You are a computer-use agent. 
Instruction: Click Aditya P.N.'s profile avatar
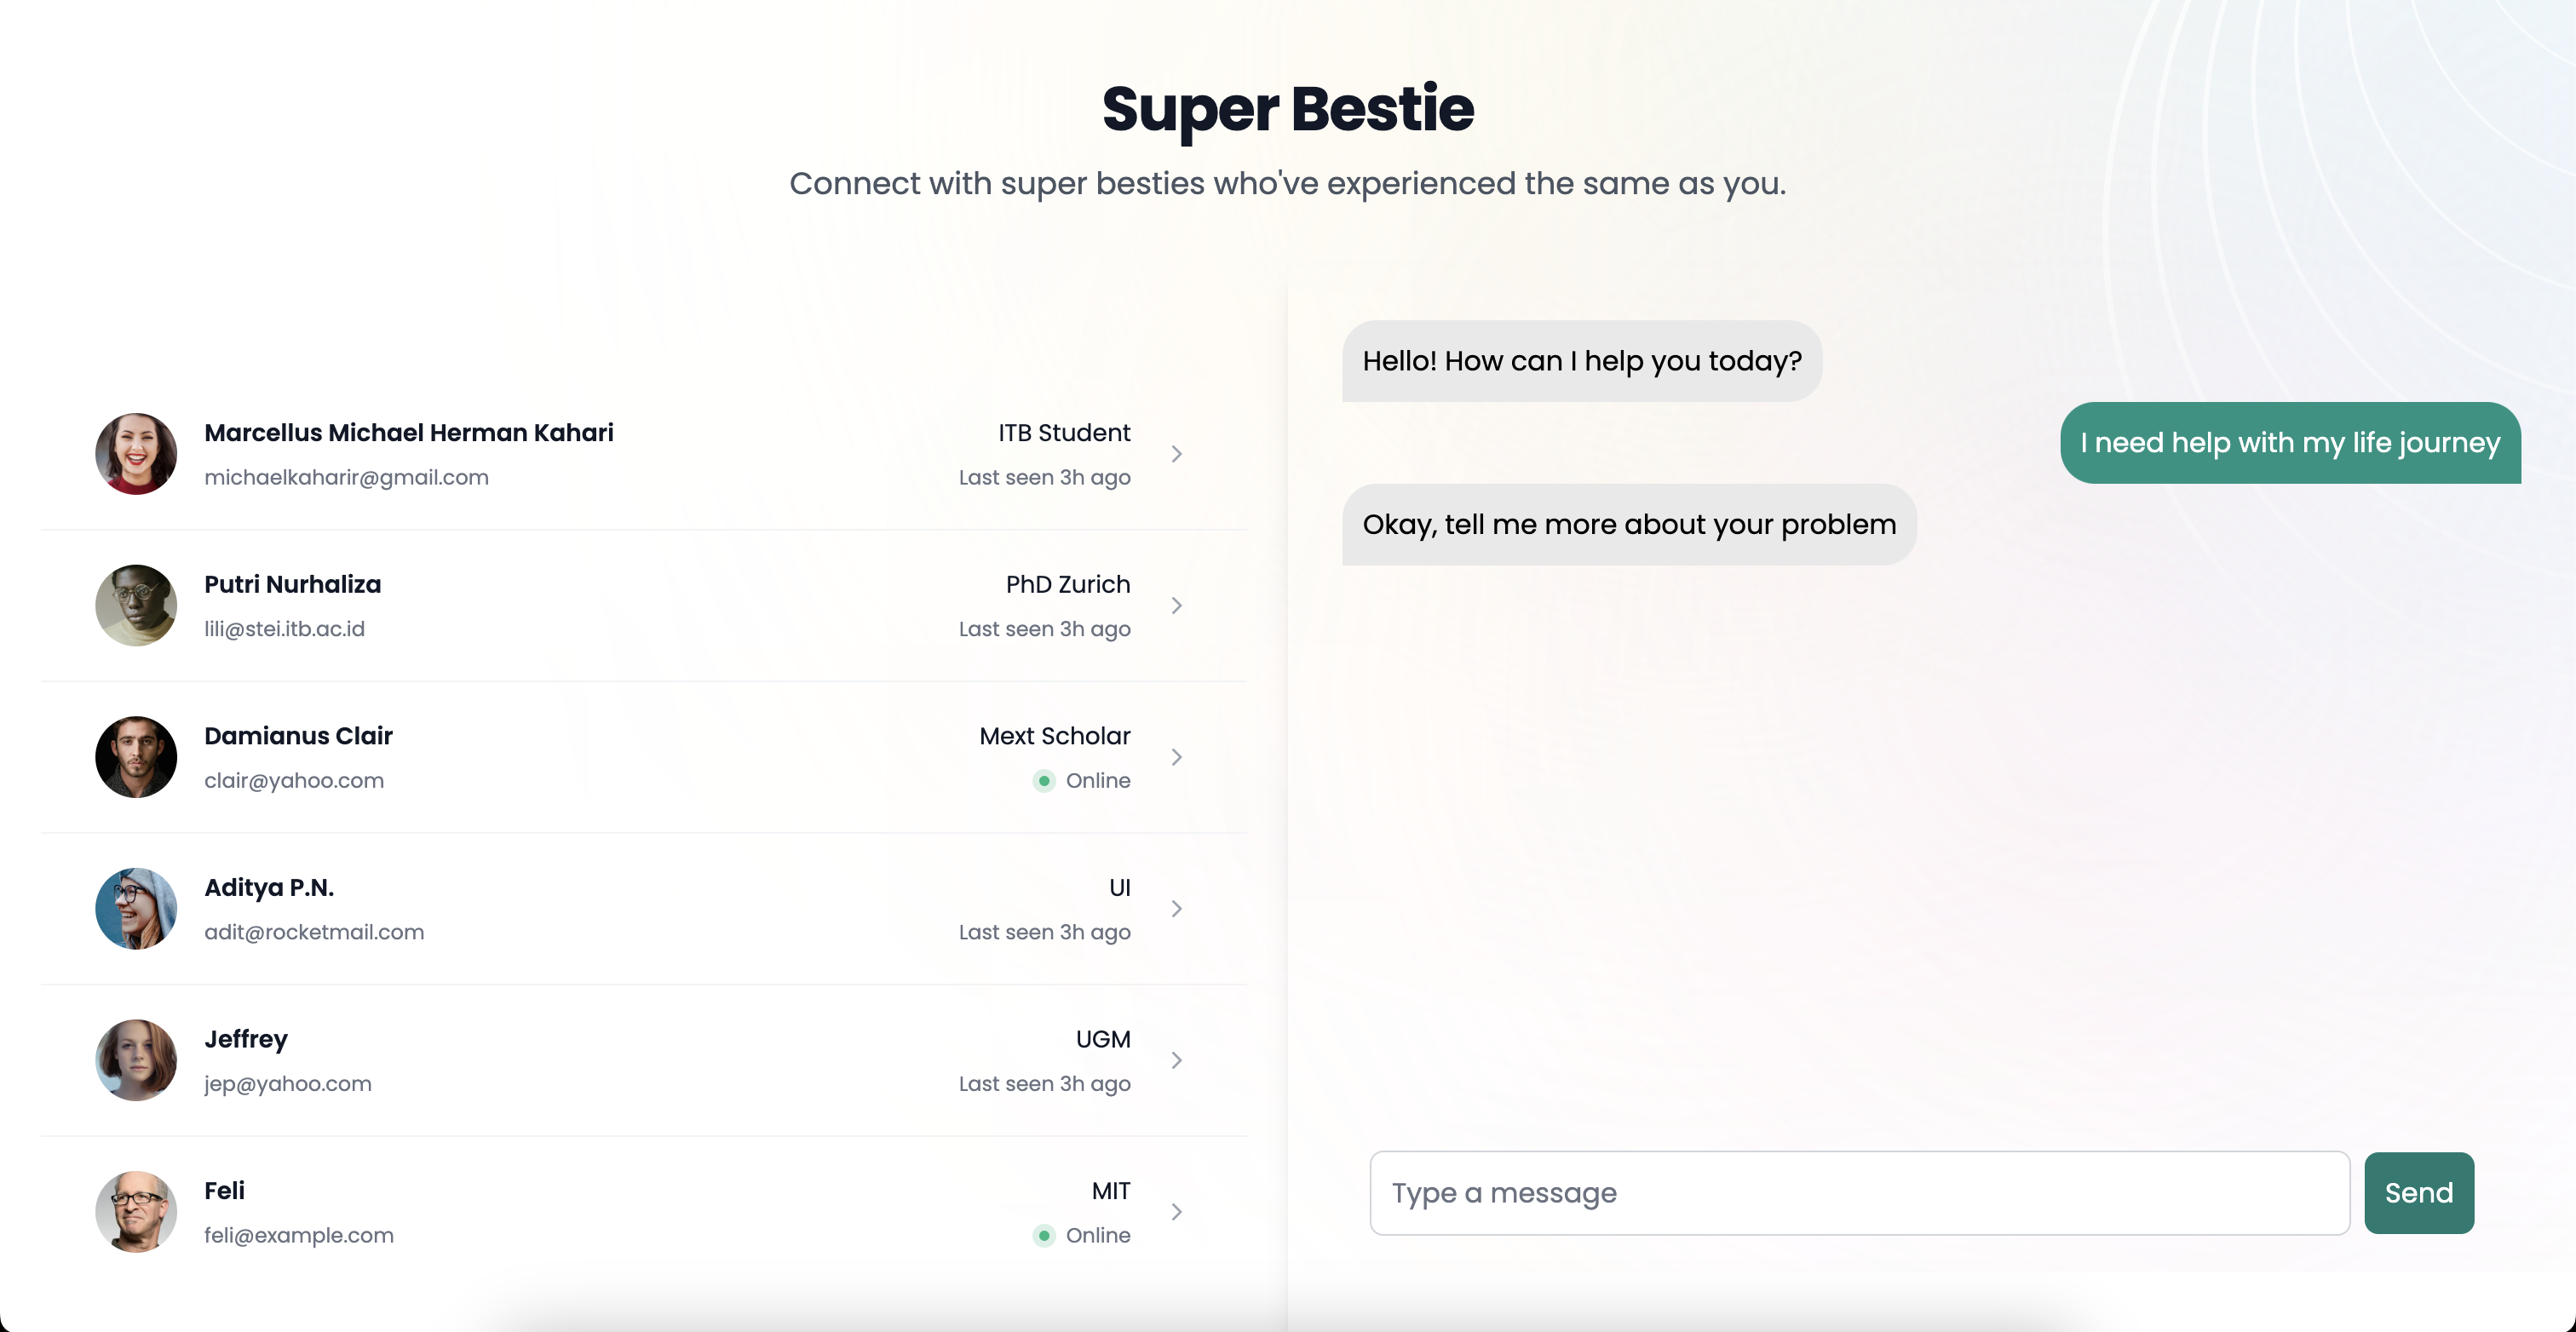coord(136,908)
